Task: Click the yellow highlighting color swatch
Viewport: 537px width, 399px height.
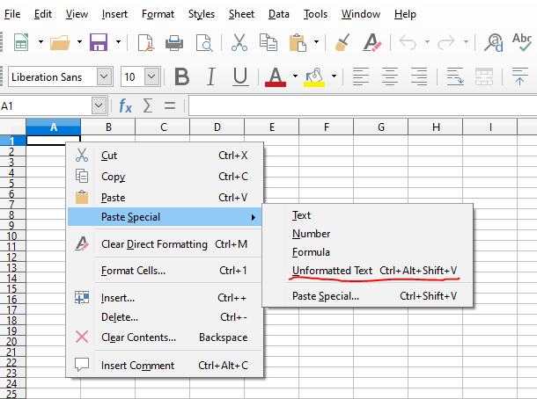Action: 314,76
